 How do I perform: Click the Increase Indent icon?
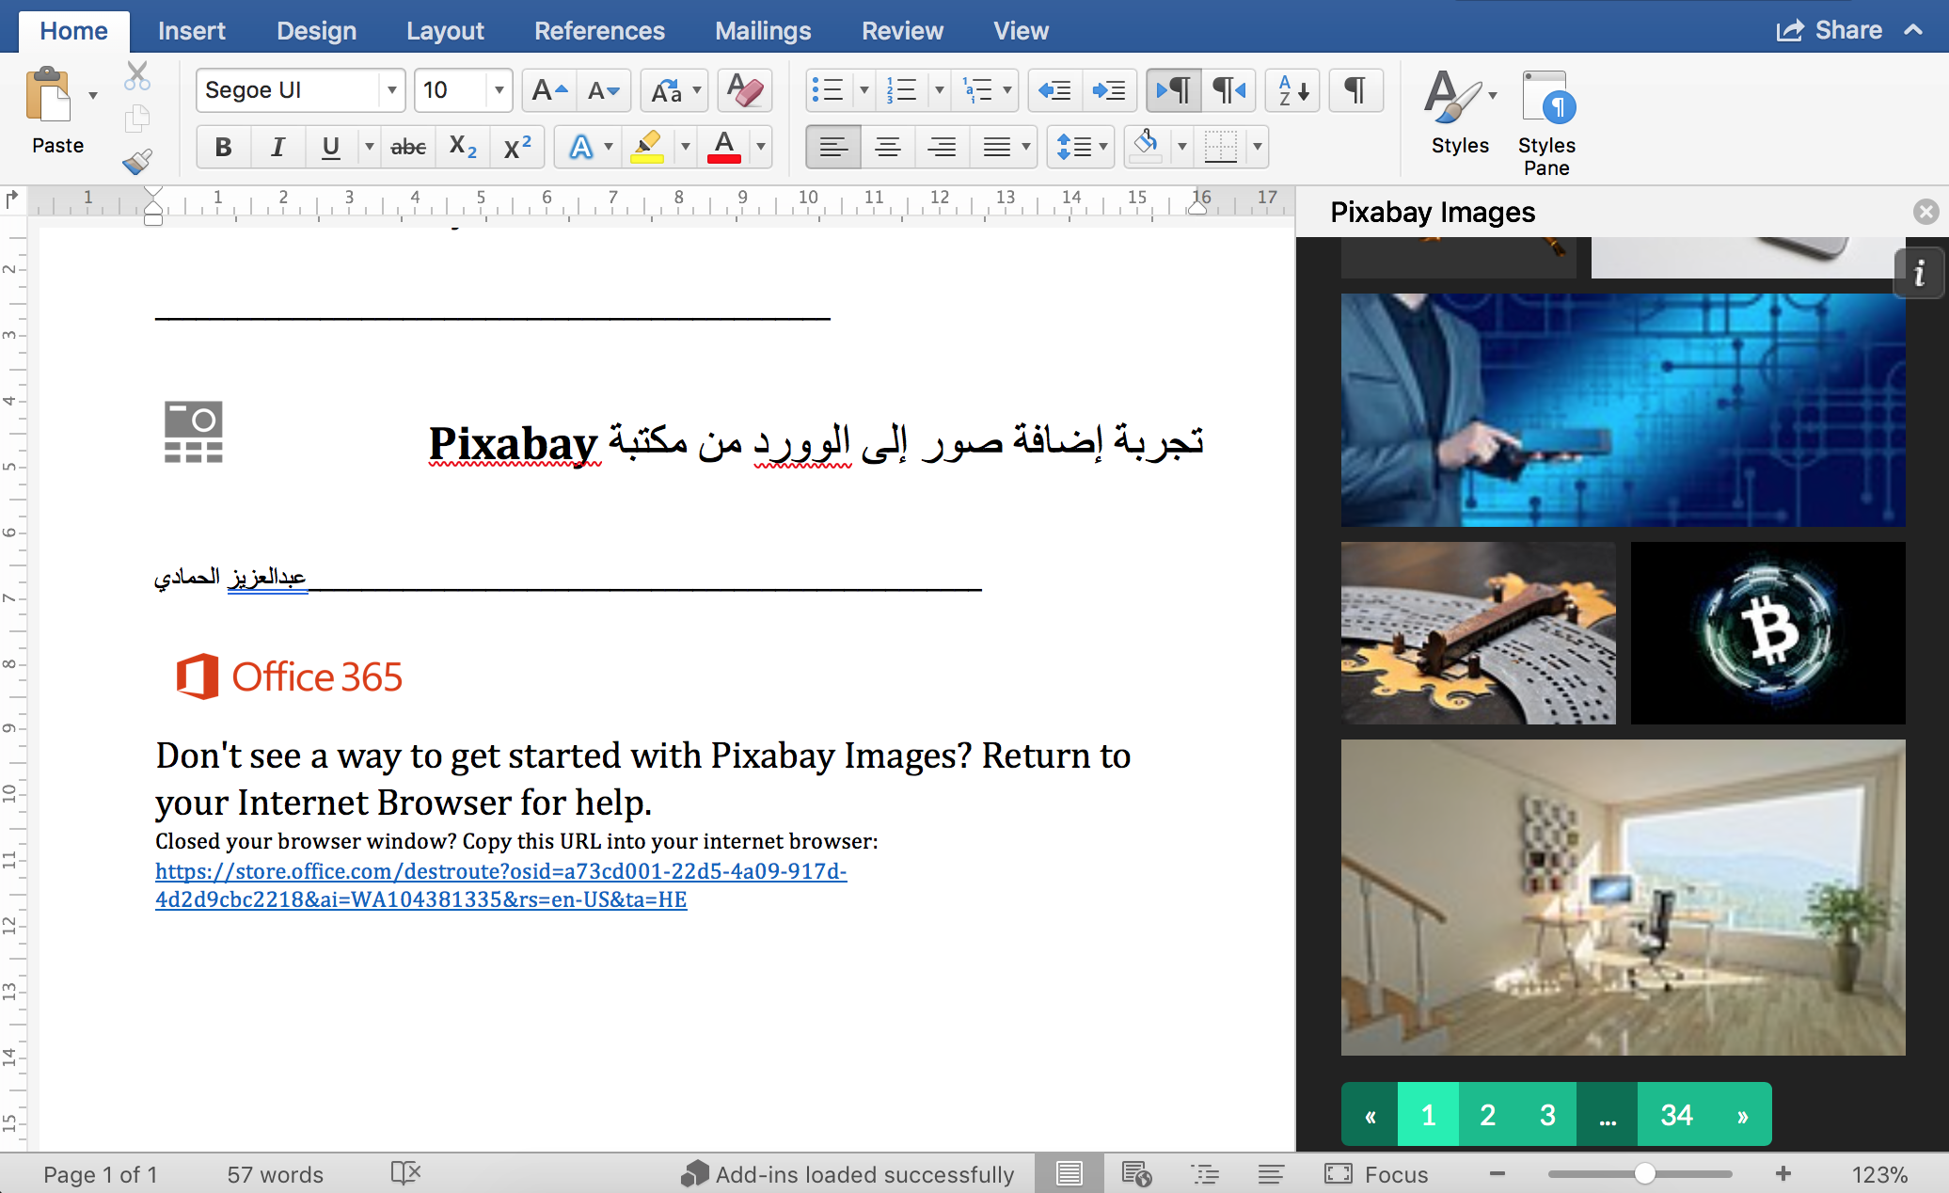pos(1109,90)
